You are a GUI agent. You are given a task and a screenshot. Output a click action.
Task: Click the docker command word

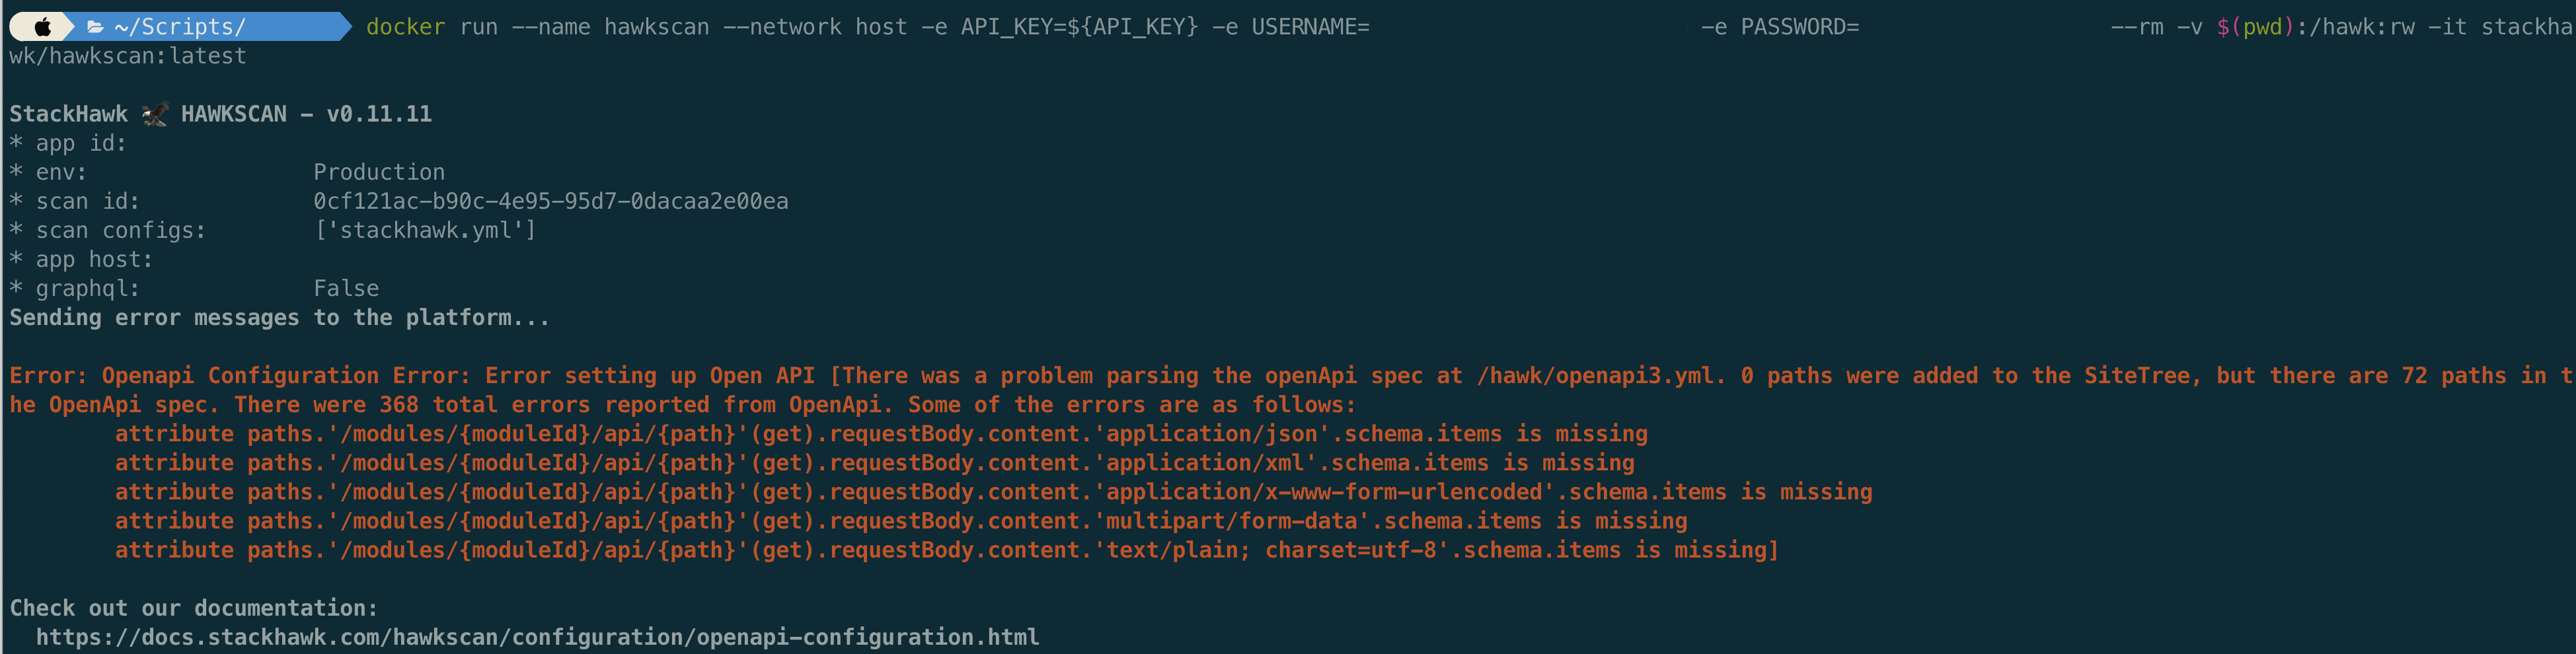pos(405,27)
